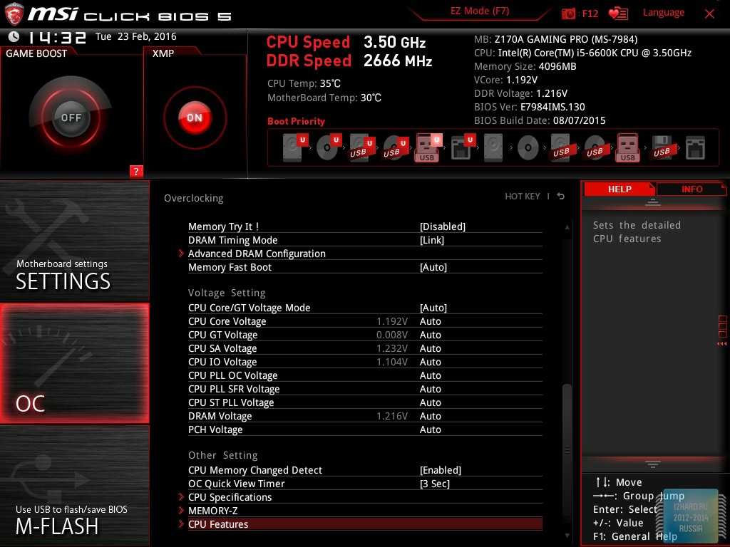Image resolution: width=730 pixels, height=547 pixels.
Task: Click the floppy USB boot device icon
Action: pyautogui.click(x=662, y=147)
